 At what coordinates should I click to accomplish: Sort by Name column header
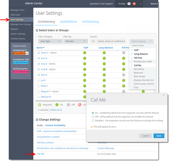[x=40, y=48]
